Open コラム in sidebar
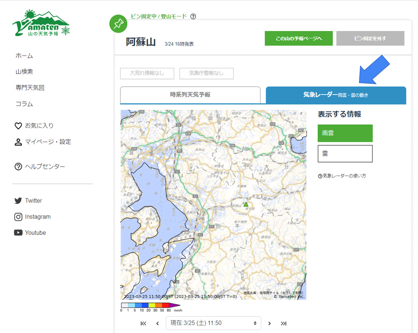The height and width of the screenshot is (333, 418). point(24,104)
